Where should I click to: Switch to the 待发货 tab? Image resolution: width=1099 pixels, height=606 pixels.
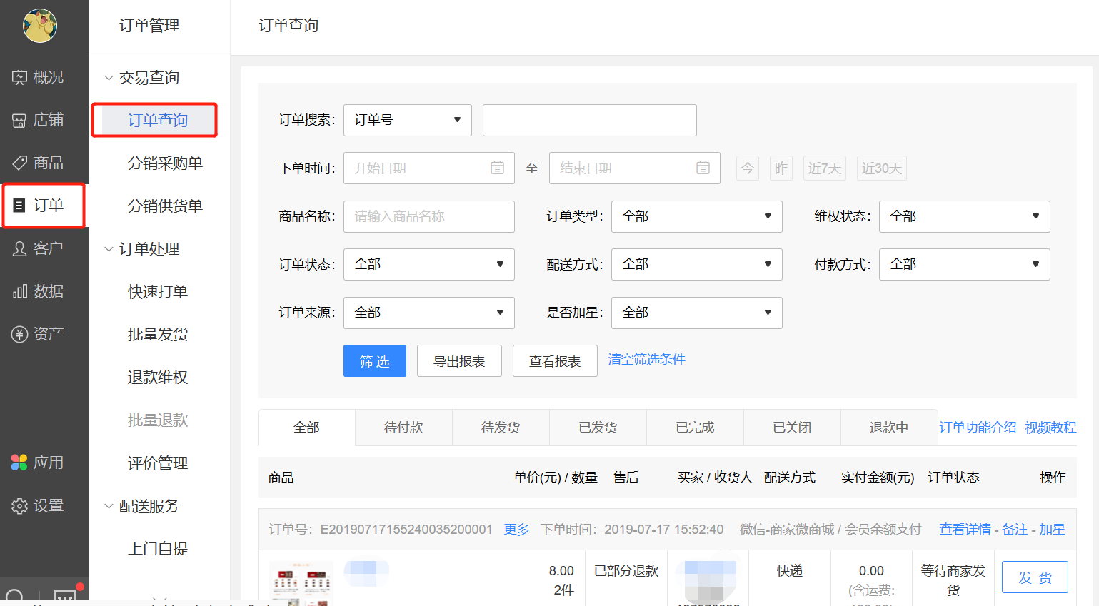coord(501,428)
